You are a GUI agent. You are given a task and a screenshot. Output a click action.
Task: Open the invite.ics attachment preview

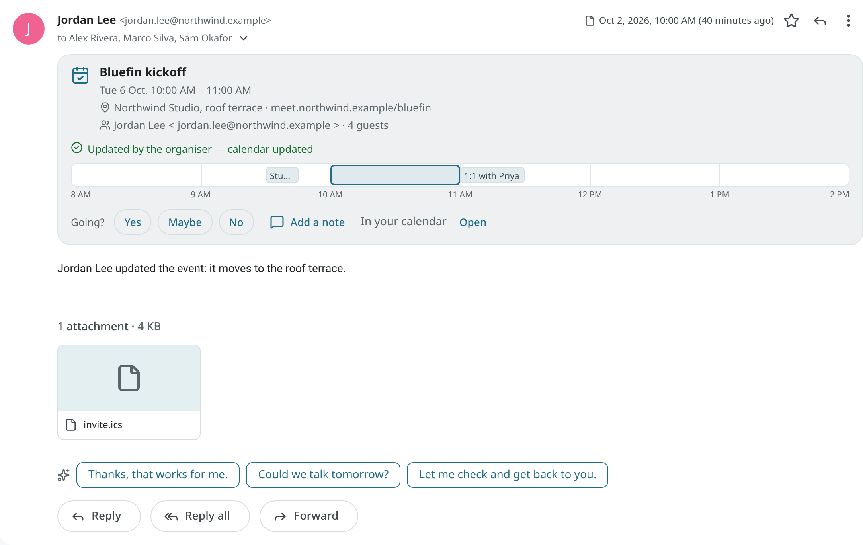129,378
